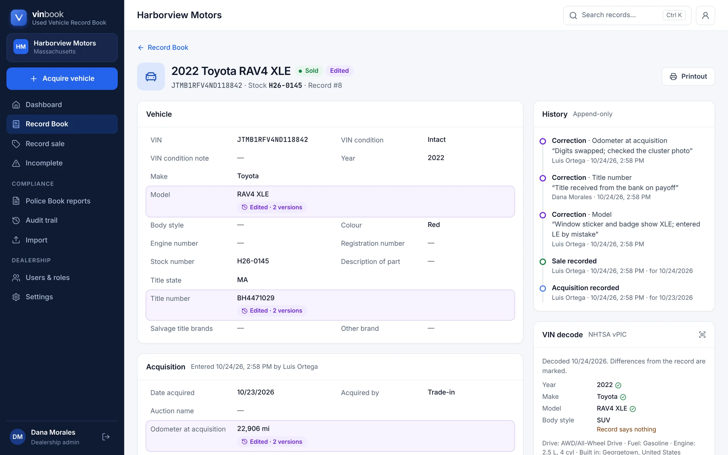Click the Acquire vehicle button
Screen dimensions: 728x455
click(x=62, y=79)
